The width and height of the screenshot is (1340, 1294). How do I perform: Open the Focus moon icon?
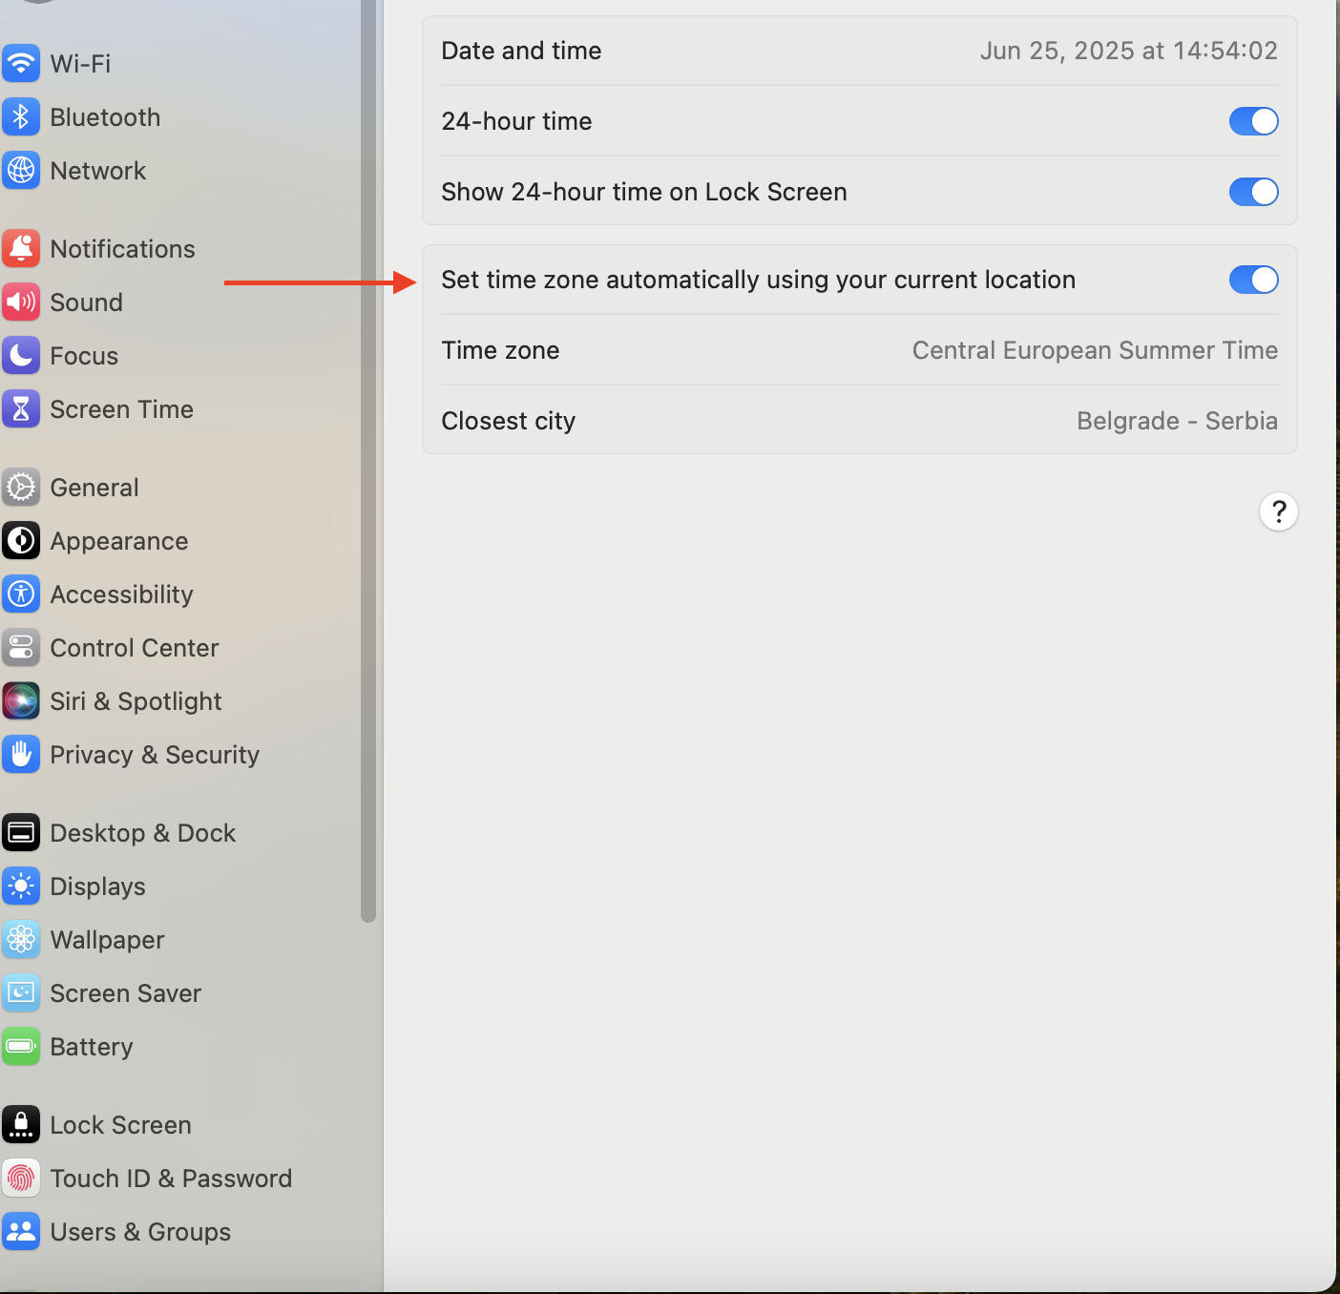click(x=21, y=356)
